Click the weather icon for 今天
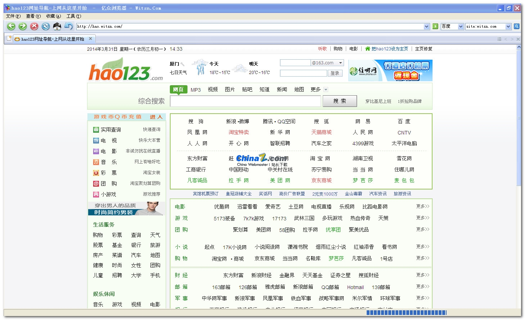Image resolution: width=525 pixels, height=320 pixels. point(199,67)
